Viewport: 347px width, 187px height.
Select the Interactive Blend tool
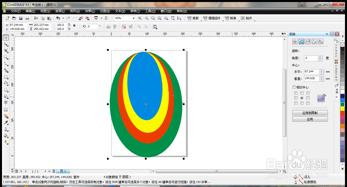pyautogui.click(x=6, y=116)
